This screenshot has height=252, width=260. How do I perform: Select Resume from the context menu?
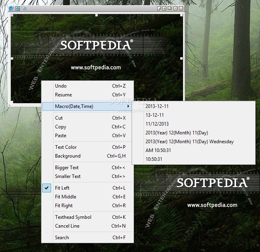click(88, 95)
